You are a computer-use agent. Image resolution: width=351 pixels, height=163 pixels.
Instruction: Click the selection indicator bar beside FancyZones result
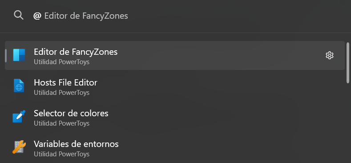point(6,55)
